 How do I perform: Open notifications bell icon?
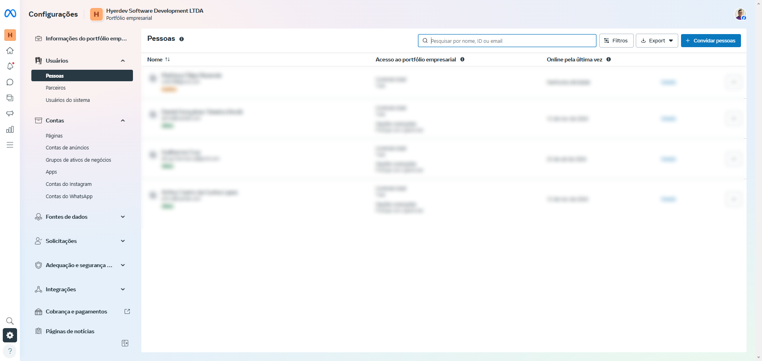(10, 66)
